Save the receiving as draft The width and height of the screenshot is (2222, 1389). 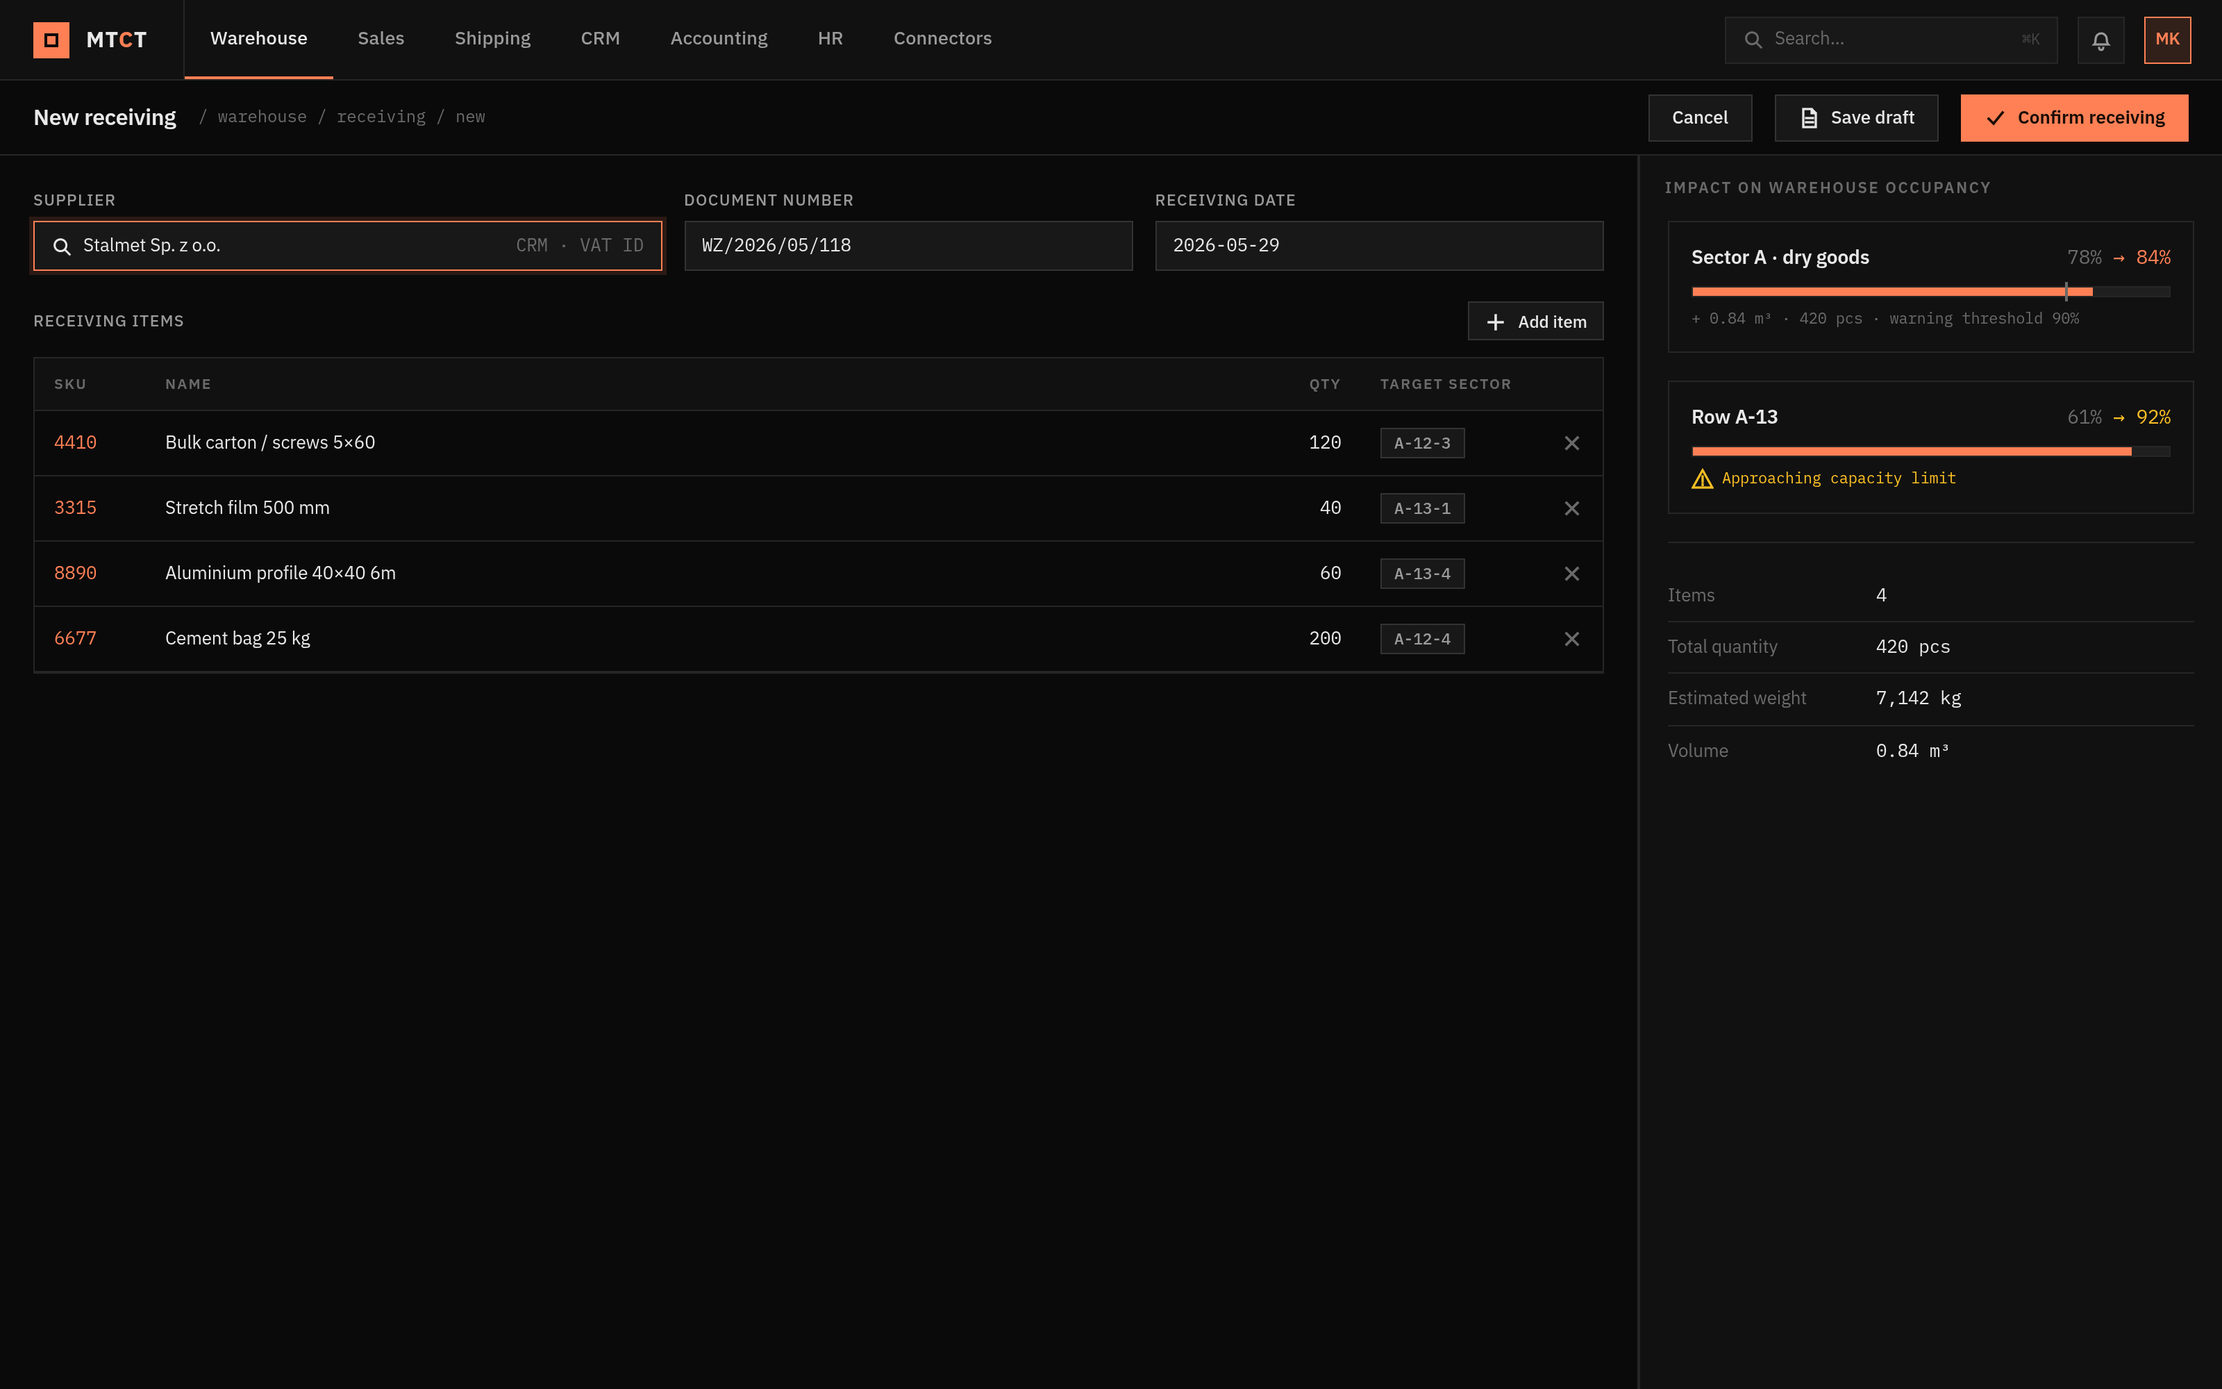point(1855,117)
